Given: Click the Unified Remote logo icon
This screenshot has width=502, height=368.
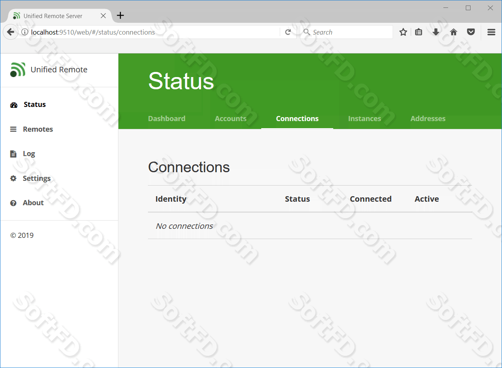Looking at the screenshot, I should click(x=18, y=70).
